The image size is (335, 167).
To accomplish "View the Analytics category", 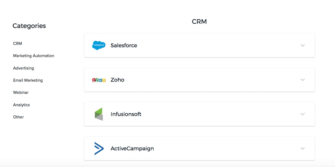I will click(21, 105).
